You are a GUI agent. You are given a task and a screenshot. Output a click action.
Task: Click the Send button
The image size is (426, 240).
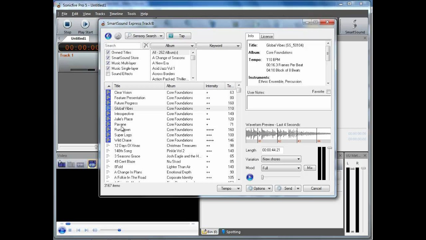click(x=285, y=189)
